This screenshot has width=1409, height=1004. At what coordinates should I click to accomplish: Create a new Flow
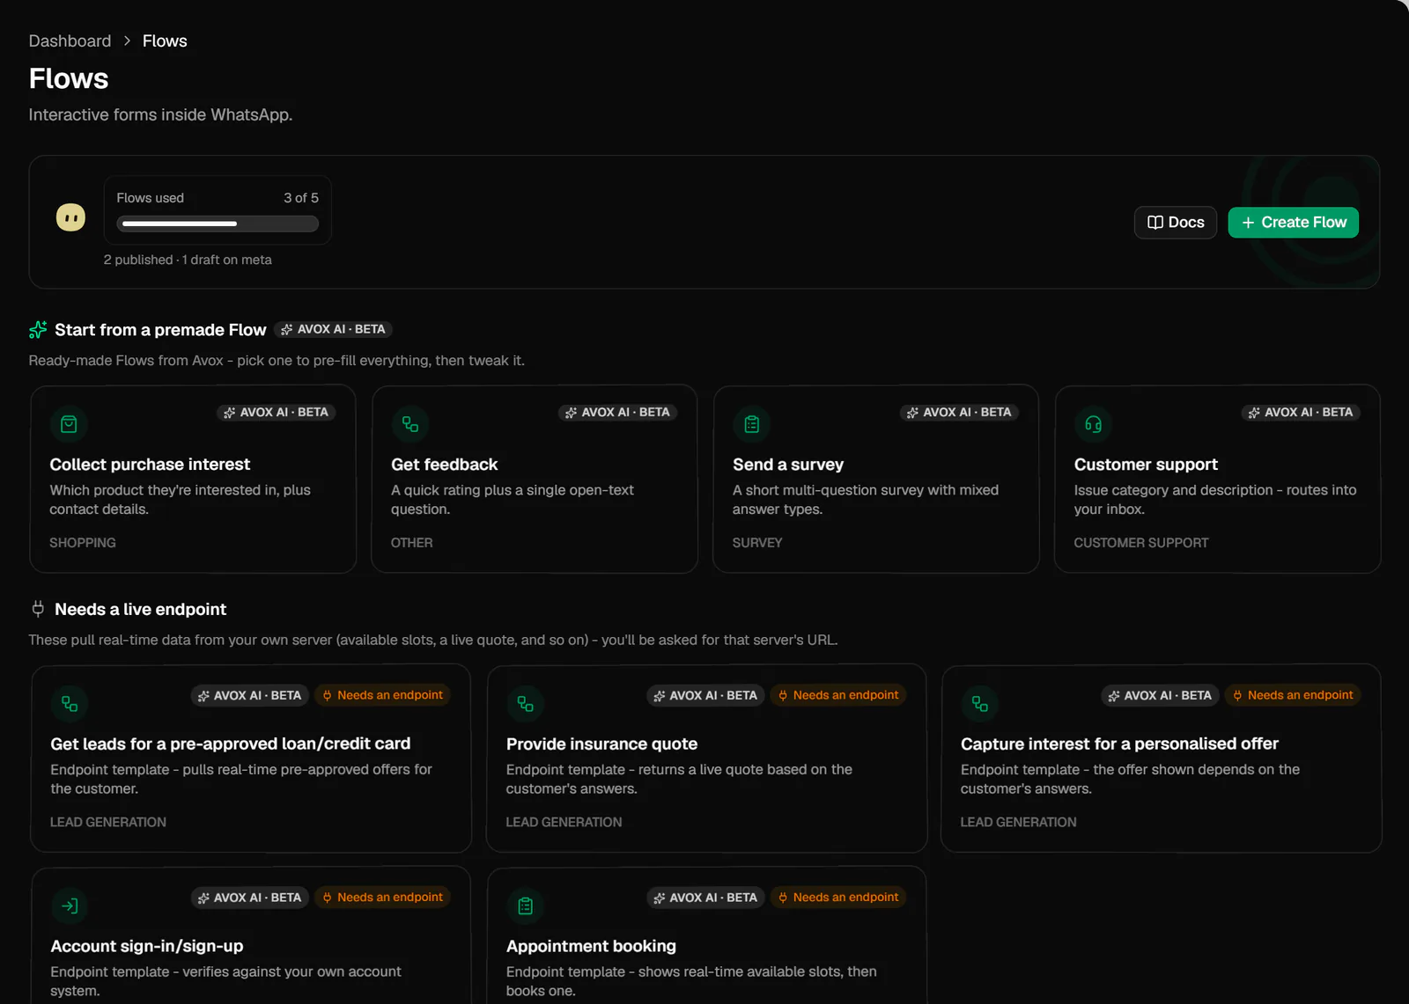(x=1294, y=223)
